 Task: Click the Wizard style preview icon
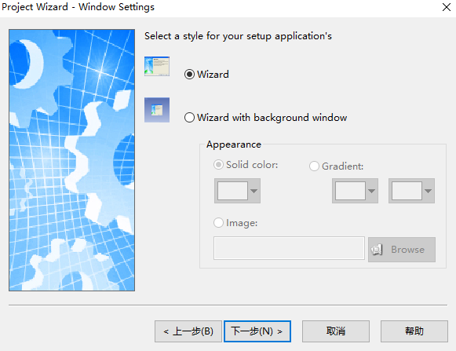pyautogui.click(x=157, y=67)
